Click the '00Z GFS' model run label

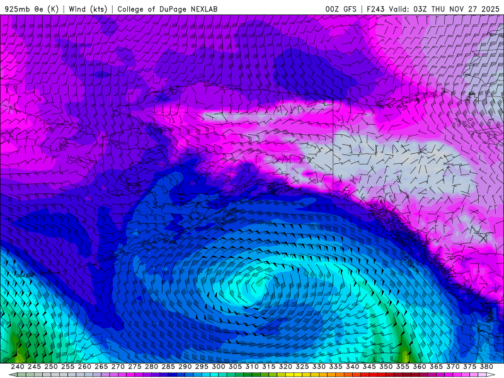point(341,9)
